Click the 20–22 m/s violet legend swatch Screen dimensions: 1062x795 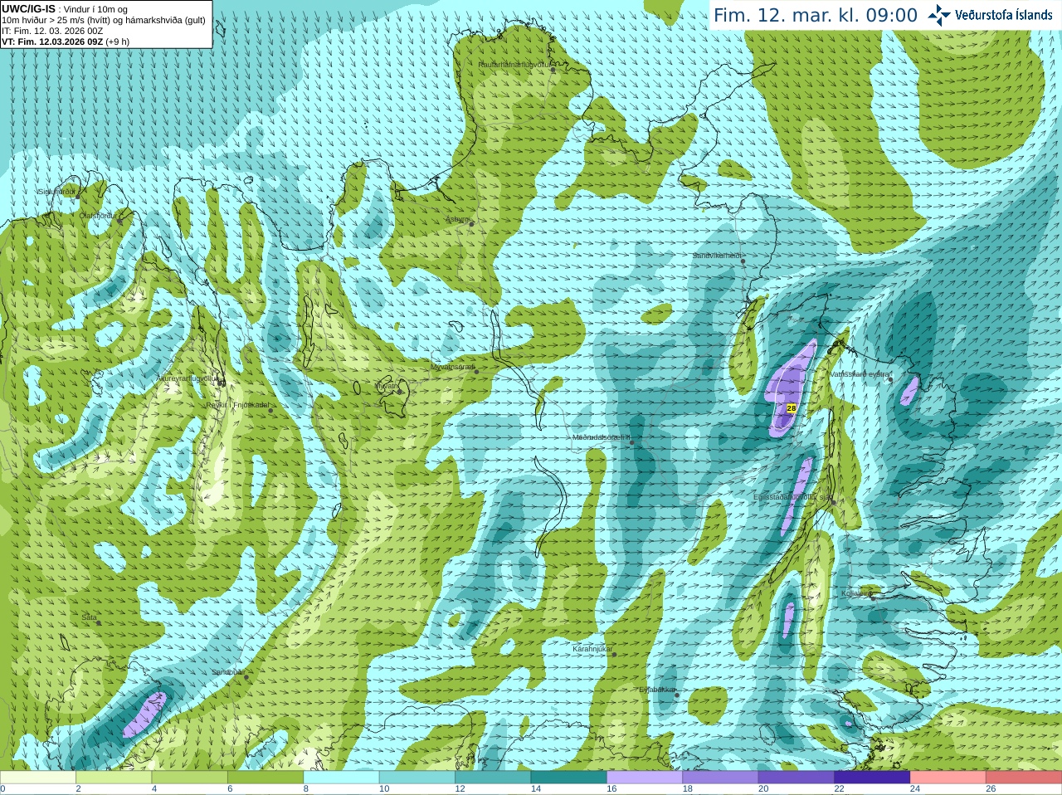(x=796, y=778)
